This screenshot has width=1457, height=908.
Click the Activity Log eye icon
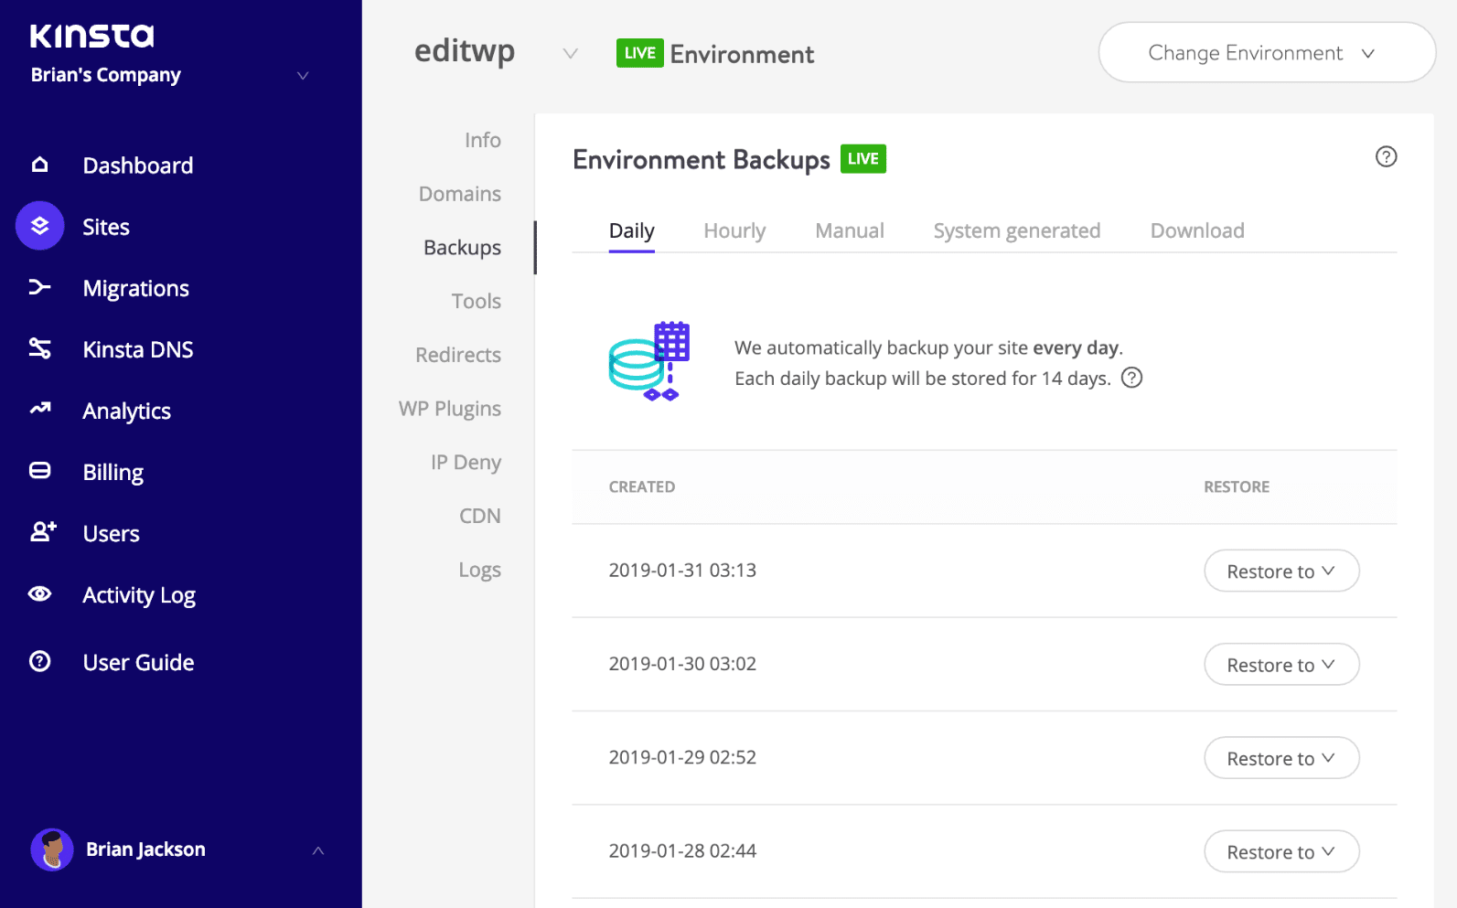tap(40, 594)
